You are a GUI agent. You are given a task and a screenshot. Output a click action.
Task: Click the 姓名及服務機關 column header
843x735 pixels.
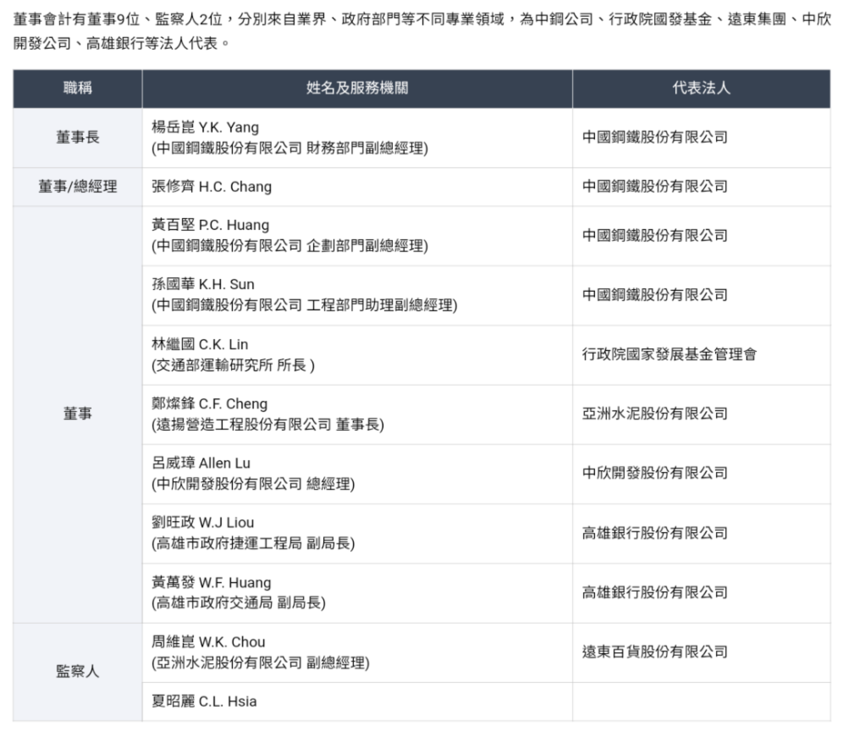click(357, 88)
